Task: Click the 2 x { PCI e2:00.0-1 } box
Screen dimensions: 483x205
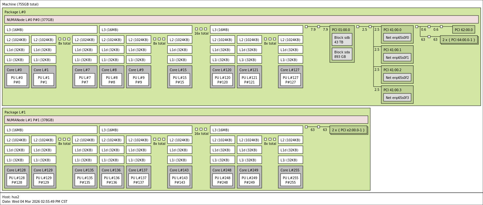Action: click(348, 130)
